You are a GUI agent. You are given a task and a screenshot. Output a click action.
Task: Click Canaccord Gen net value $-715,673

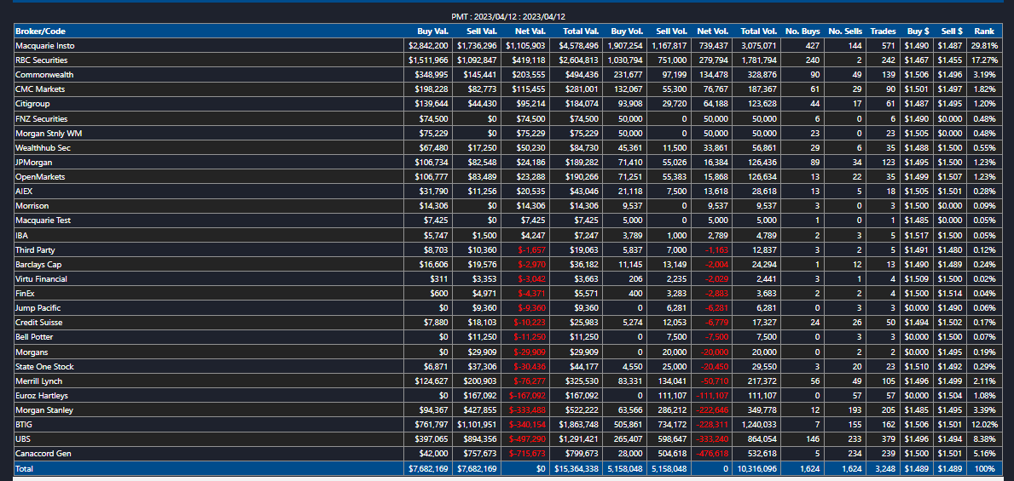coord(526,454)
